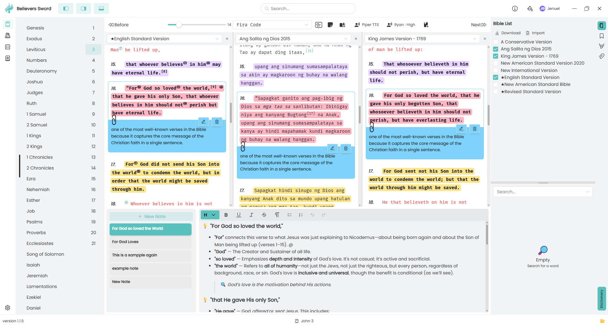The width and height of the screenshot is (608, 327).
Task: Click the Bold formatting icon
Action: pyautogui.click(x=226, y=215)
